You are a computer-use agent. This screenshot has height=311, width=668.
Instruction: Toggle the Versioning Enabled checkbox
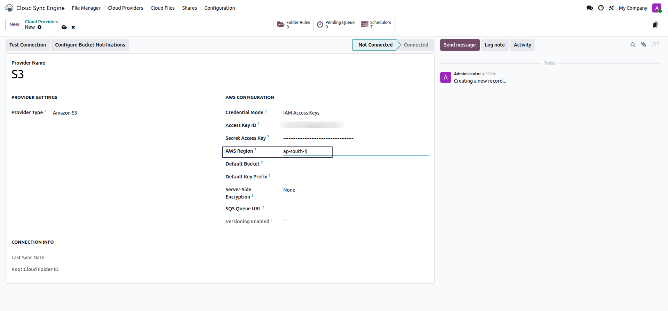click(x=286, y=222)
